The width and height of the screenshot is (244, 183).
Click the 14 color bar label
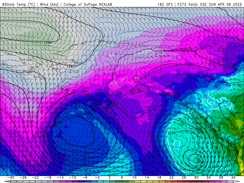coord(147,178)
